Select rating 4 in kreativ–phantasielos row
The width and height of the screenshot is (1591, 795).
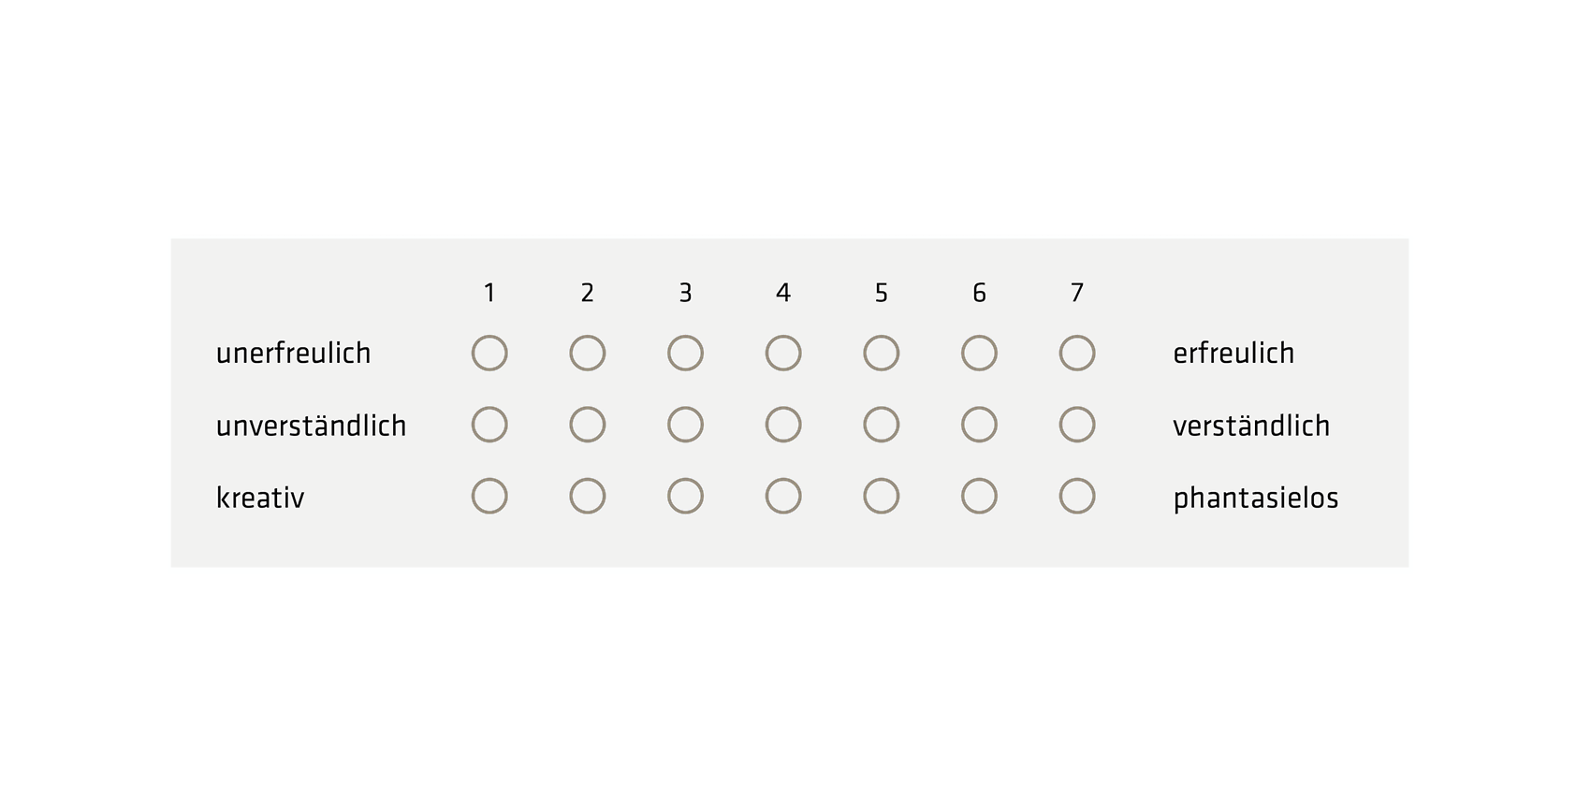(x=783, y=496)
